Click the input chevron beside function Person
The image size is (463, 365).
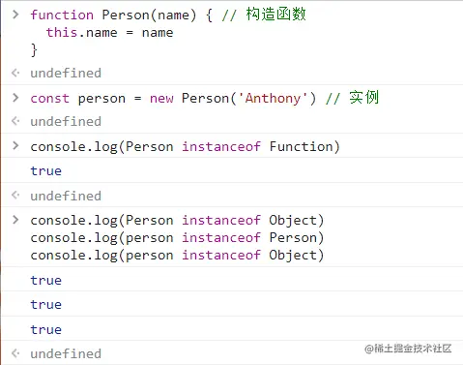coord(15,15)
